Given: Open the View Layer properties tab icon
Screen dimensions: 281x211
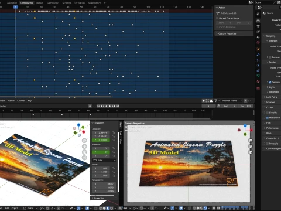Looking at the screenshot, I should [258, 32].
